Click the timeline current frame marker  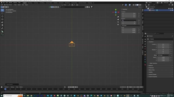[5, 89]
